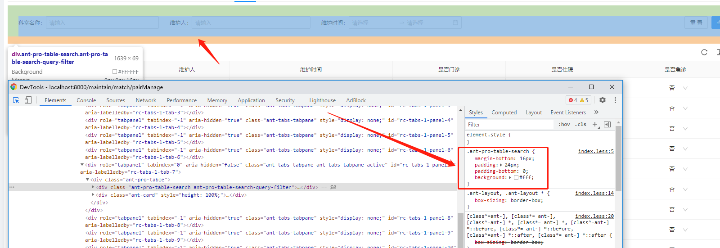This screenshot has width=720, height=248.
Task: Open the index.less:20 source link
Action: tap(594, 216)
